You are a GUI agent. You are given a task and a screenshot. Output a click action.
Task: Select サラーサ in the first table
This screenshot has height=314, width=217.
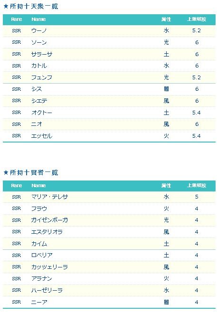[x=42, y=54]
